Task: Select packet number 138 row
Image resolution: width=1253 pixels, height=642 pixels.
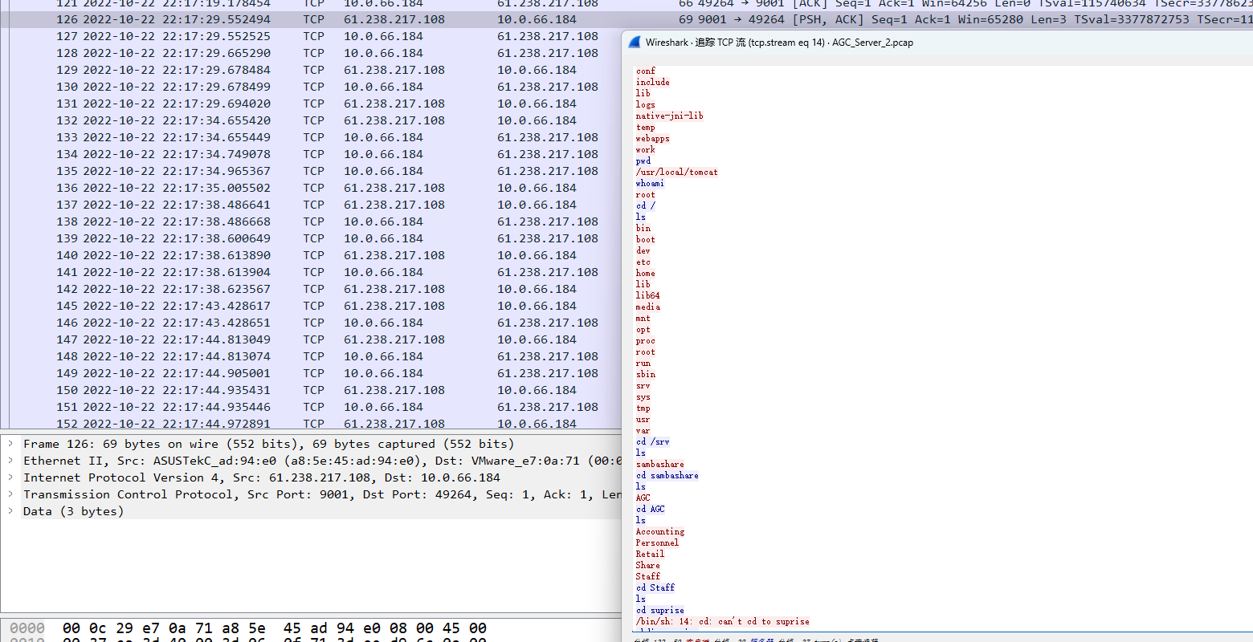Action: coord(311,221)
